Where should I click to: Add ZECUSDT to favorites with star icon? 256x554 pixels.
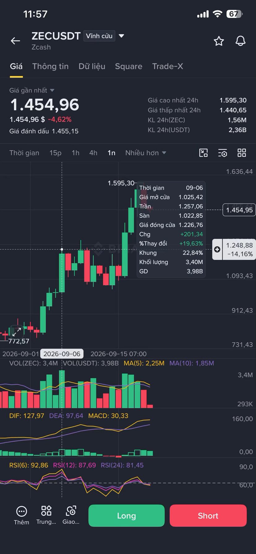(x=219, y=41)
